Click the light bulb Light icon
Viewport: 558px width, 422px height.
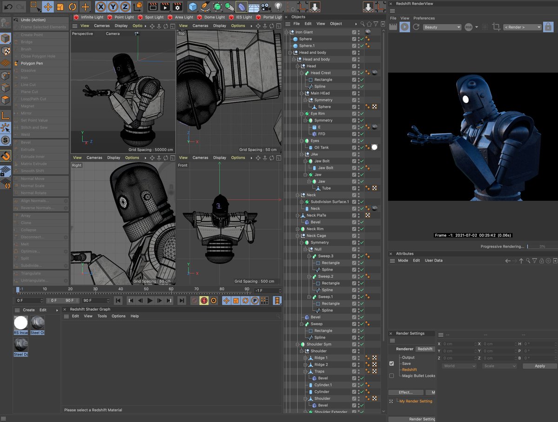click(278, 7)
